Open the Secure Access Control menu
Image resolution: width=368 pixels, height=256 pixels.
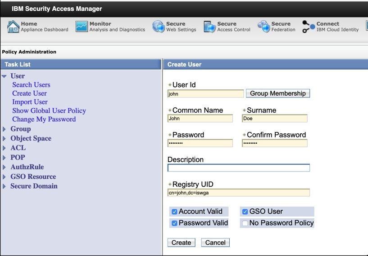tap(227, 26)
